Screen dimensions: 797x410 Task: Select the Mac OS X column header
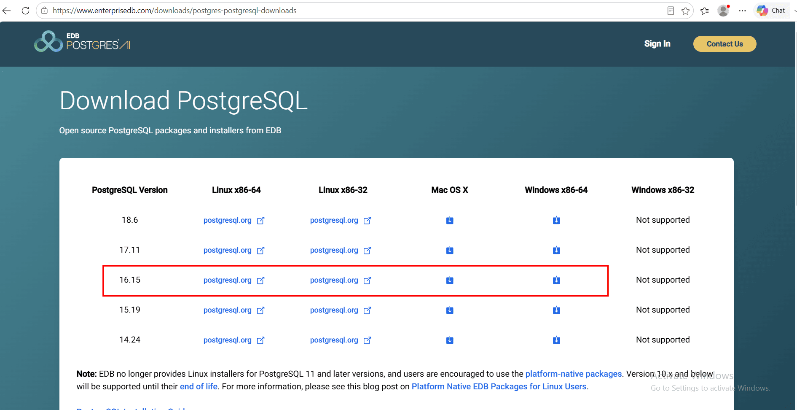450,190
